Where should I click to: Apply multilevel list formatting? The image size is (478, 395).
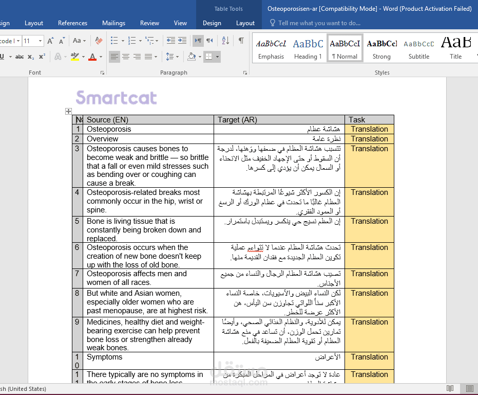[x=149, y=41]
